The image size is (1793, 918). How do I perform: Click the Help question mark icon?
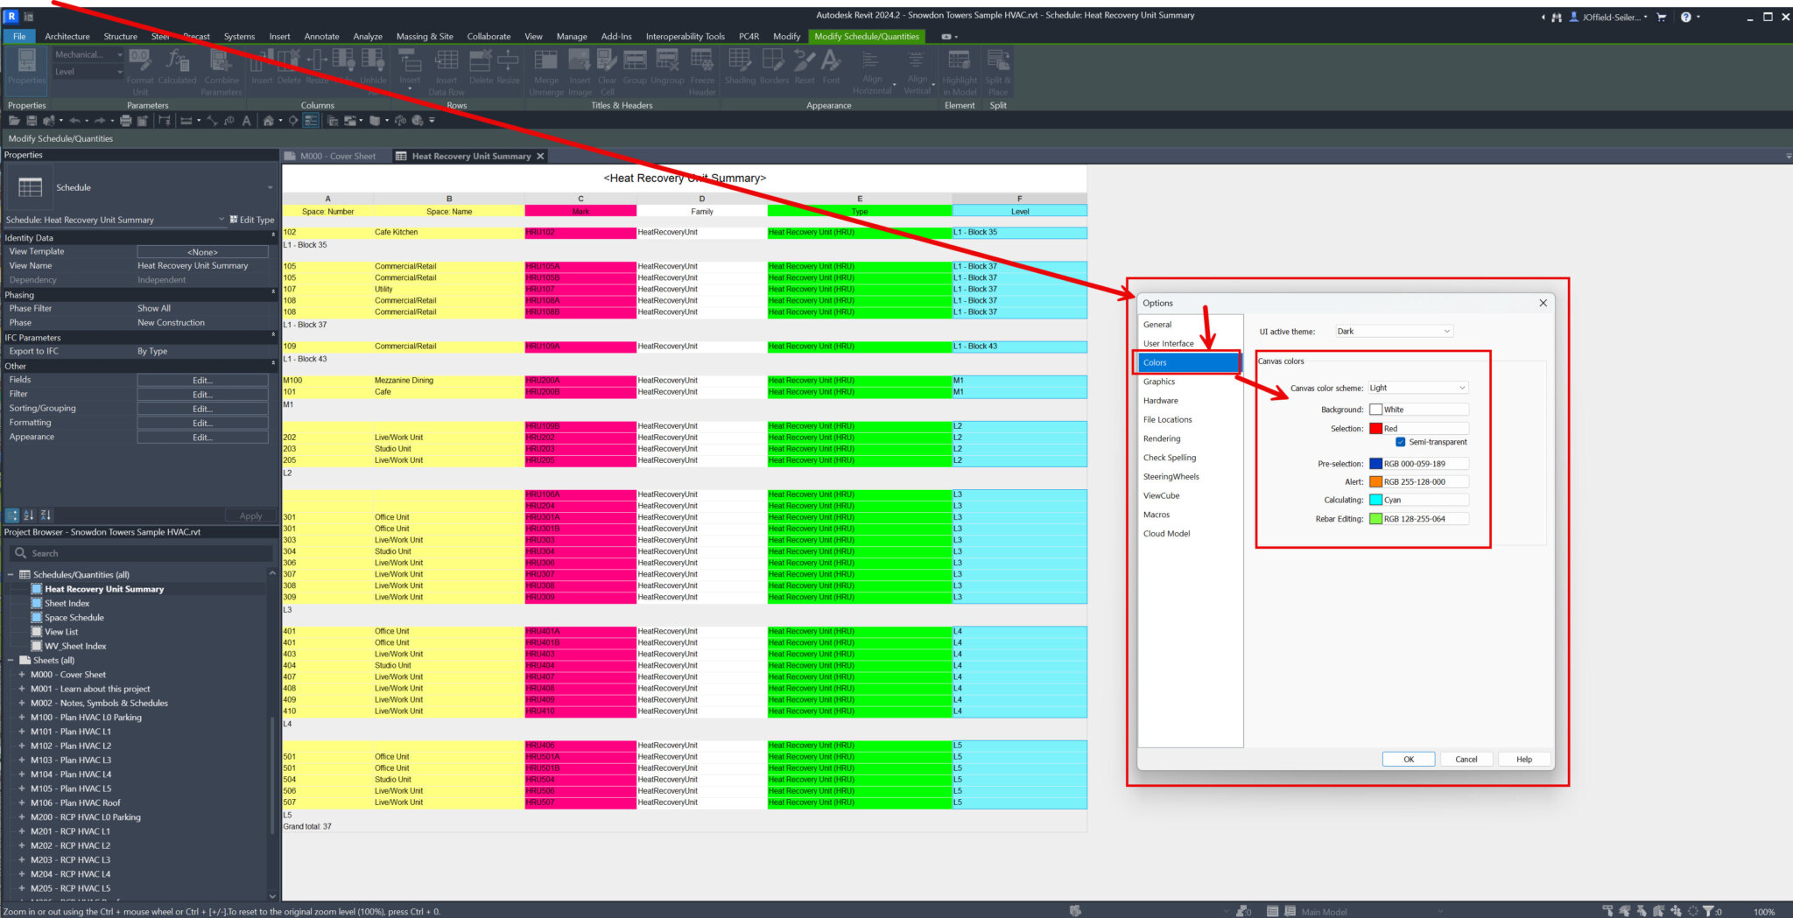[x=1685, y=17]
